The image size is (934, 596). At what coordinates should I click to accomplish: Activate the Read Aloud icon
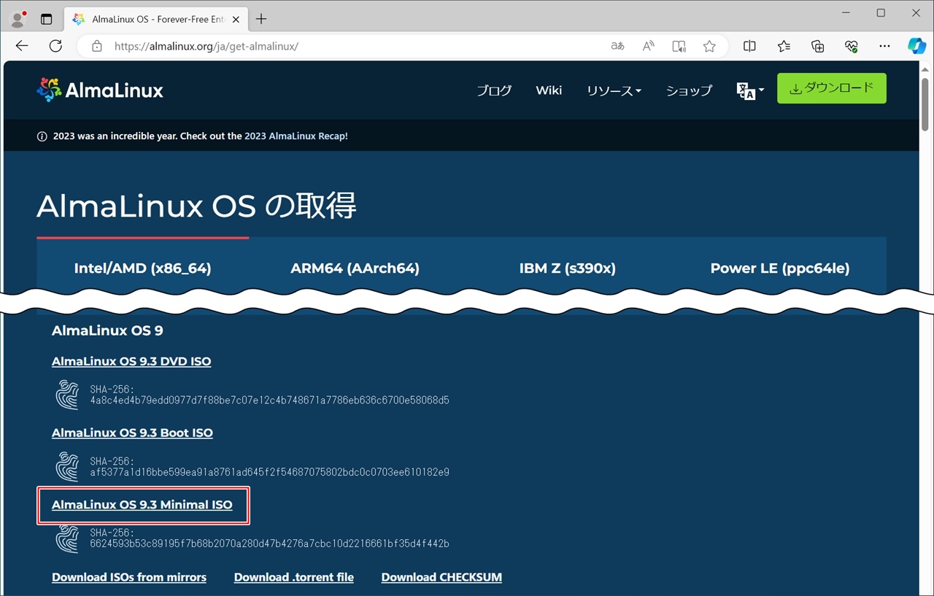[x=648, y=46]
